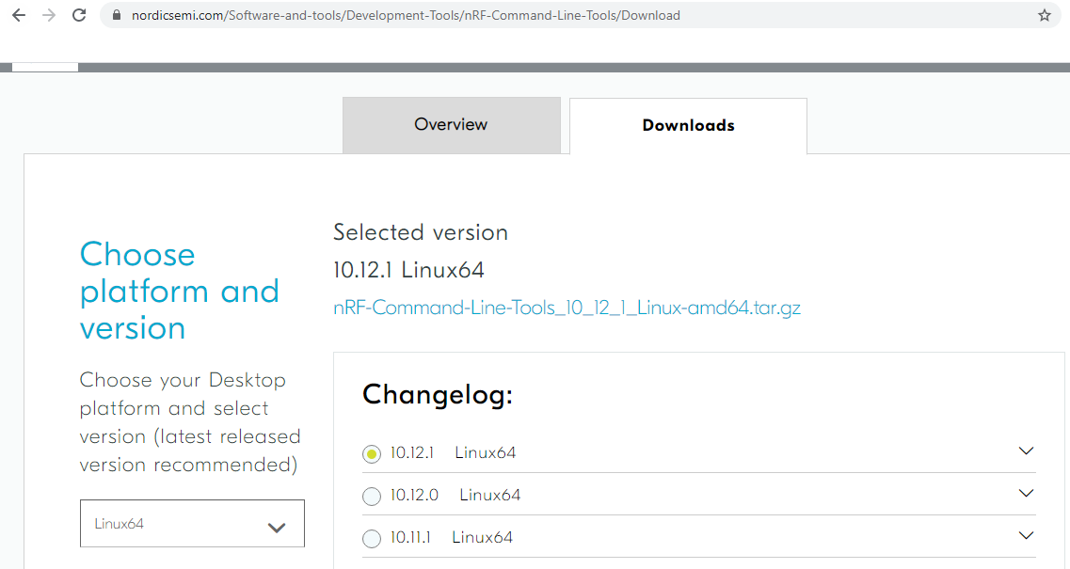The width and height of the screenshot is (1070, 569).
Task: Click the '10.11.1 Linux64' changelog row text
Action: tap(452, 537)
